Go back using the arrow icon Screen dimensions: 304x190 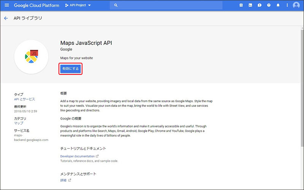(6, 18)
